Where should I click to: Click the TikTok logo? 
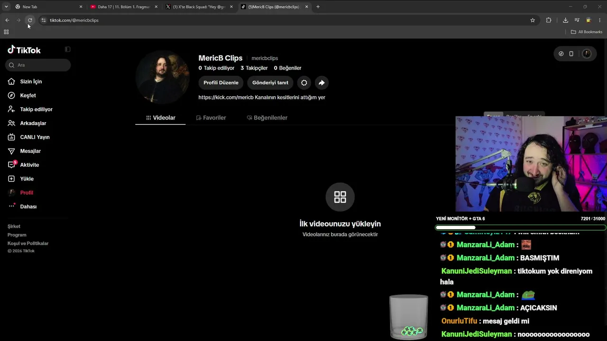coord(24,50)
